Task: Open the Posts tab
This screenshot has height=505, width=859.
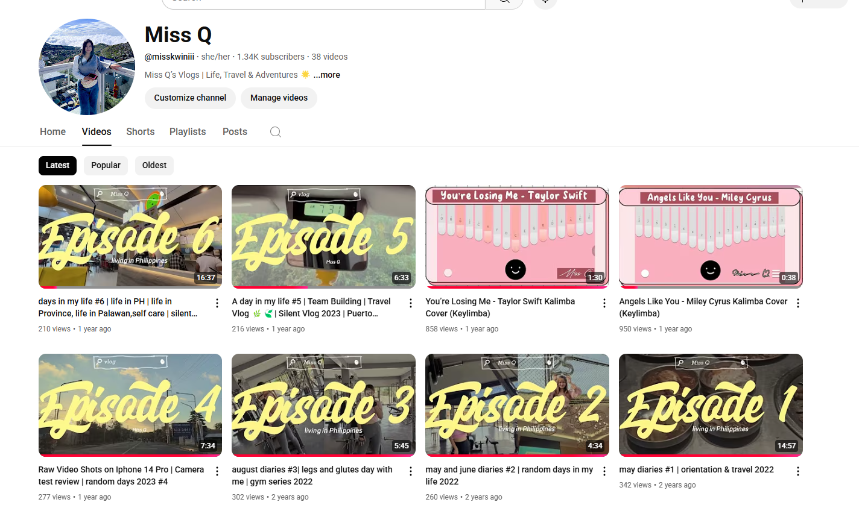Action: point(235,131)
